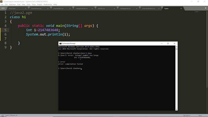Close the h.java tab

pyautogui.click(x=181, y=8)
